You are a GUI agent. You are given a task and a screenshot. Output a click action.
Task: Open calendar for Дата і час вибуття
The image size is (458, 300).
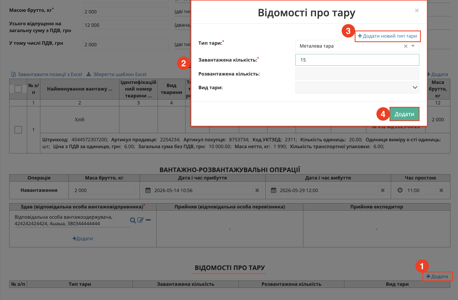[x=274, y=190]
